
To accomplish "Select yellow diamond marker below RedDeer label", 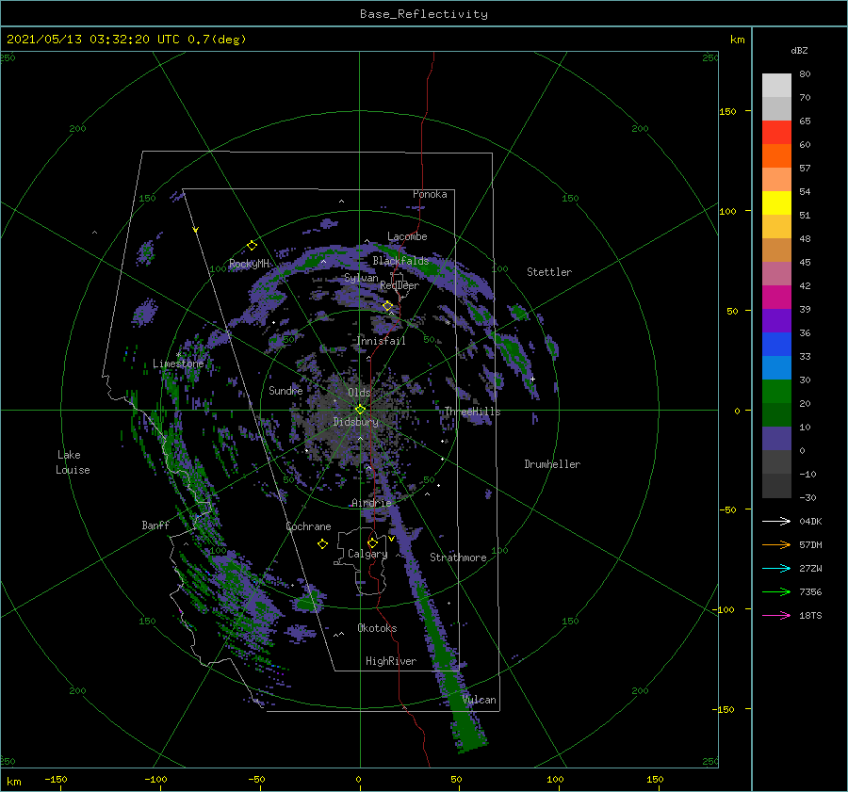I will [387, 306].
